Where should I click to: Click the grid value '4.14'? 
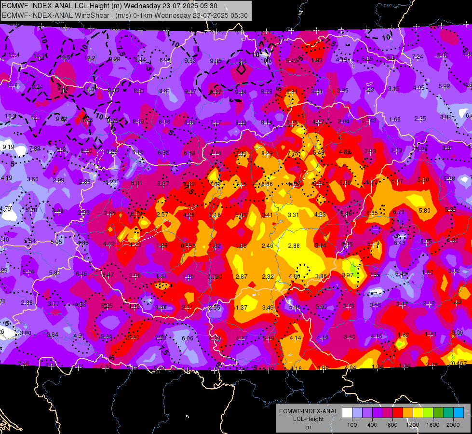295,338
